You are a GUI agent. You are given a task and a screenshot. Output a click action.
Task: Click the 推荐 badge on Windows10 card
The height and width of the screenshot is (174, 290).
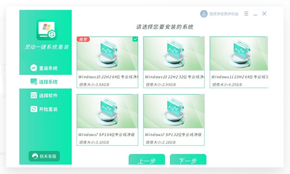coord(83,39)
